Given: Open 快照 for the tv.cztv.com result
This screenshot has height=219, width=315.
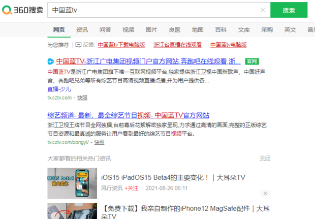Looking at the screenshot, I should 82,98.
